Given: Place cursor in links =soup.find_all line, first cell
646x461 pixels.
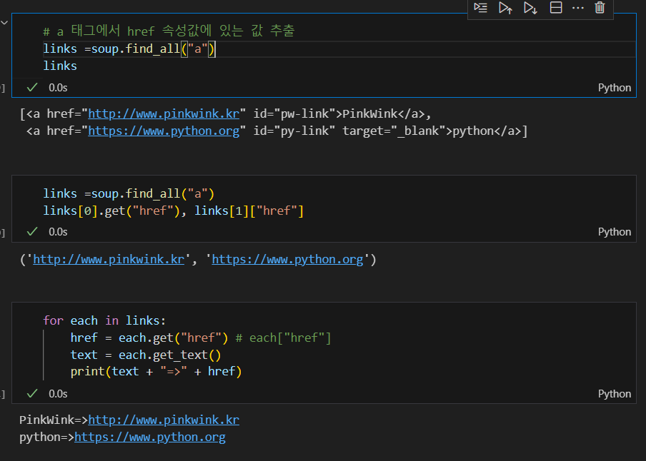Looking at the screenshot, I should click(129, 49).
